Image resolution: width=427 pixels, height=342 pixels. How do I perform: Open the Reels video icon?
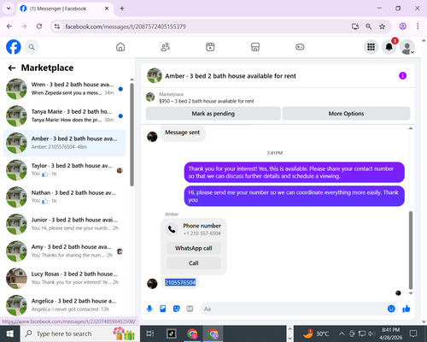tap(210, 47)
